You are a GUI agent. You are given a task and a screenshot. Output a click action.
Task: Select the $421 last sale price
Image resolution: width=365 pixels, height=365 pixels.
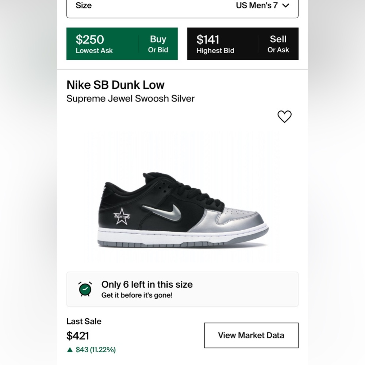pos(78,335)
